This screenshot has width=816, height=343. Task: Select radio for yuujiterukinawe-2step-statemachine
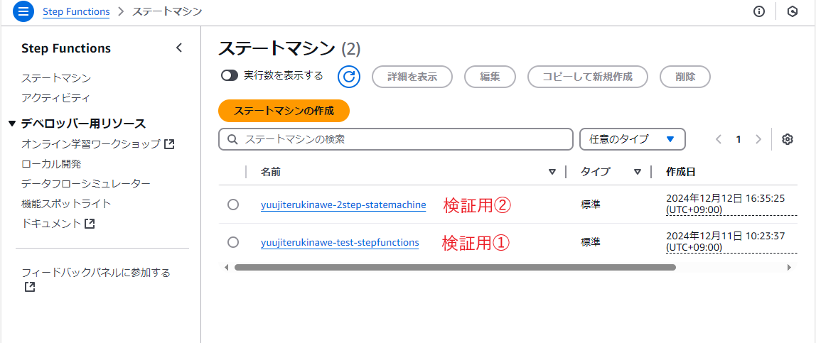pos(233,205)
